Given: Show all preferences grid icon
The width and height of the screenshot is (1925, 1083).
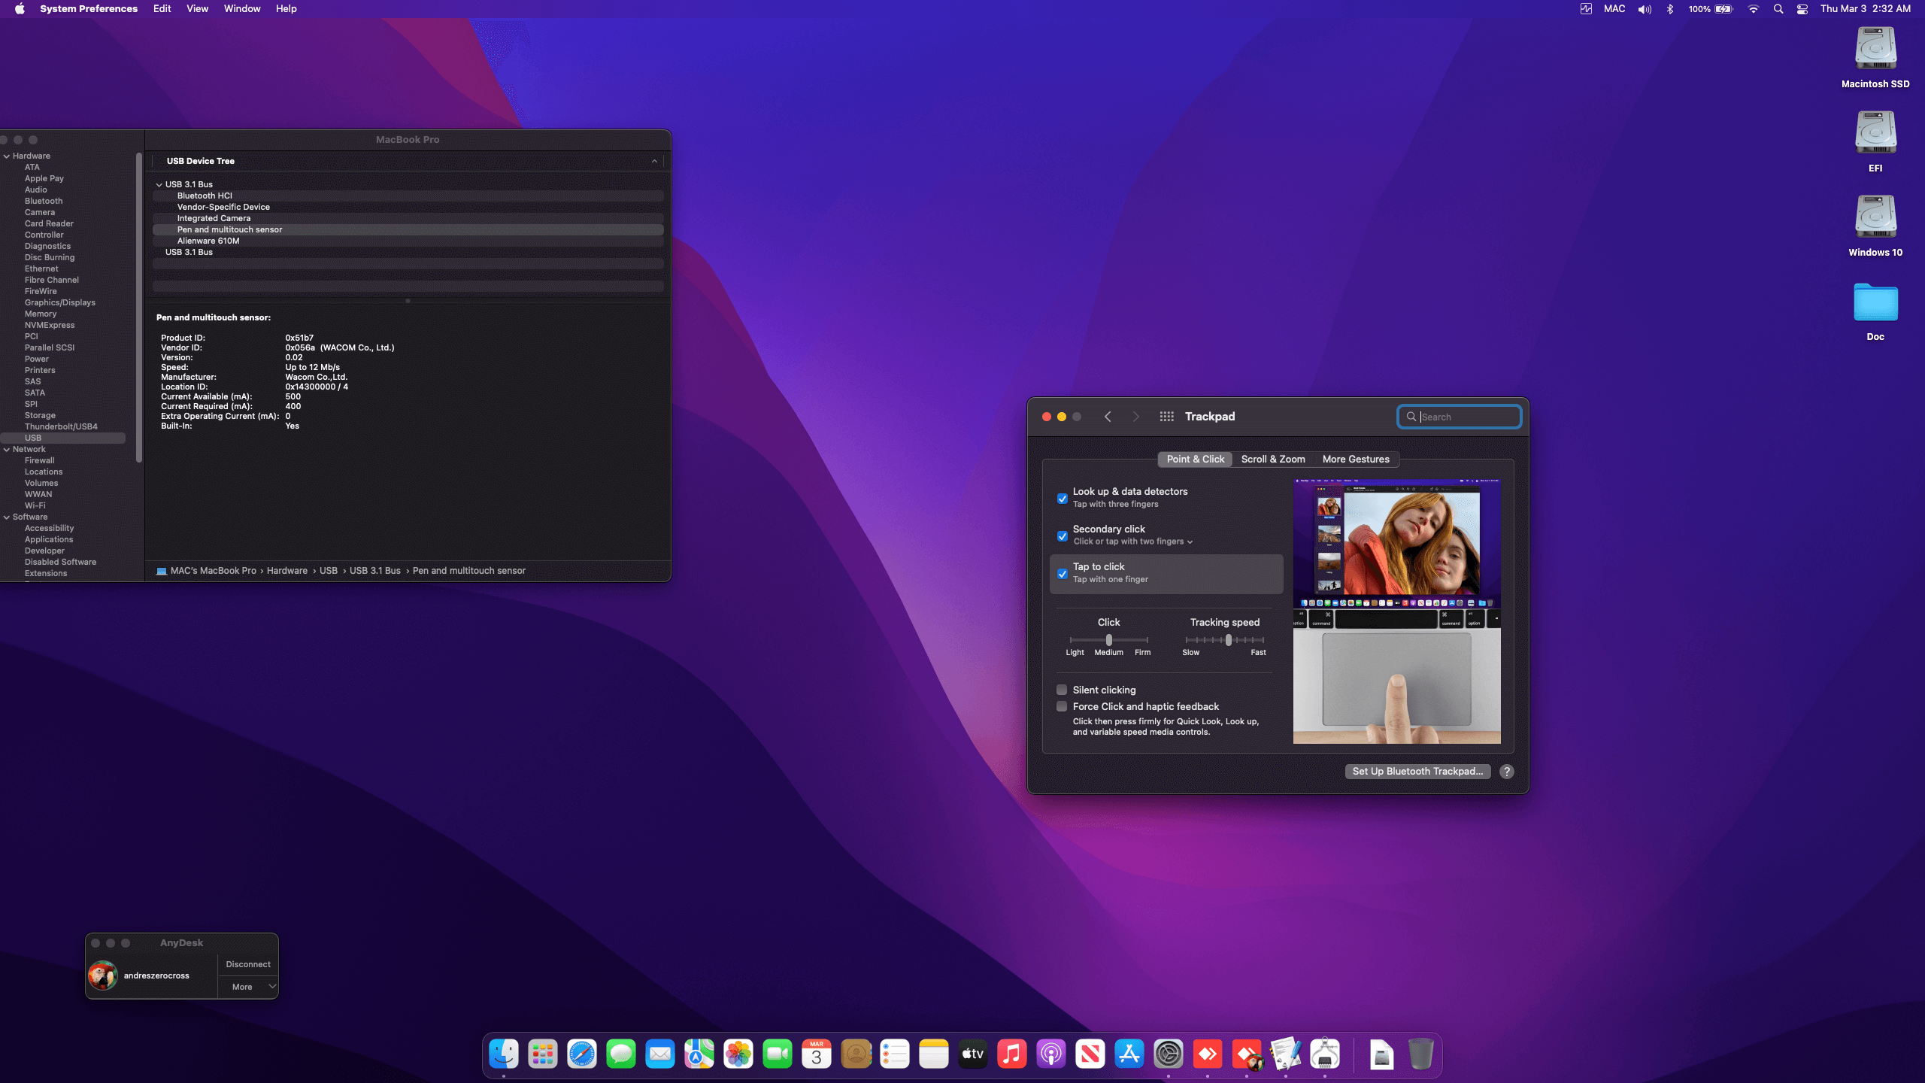Looking at the screenshot, I should click(1166, 417).
